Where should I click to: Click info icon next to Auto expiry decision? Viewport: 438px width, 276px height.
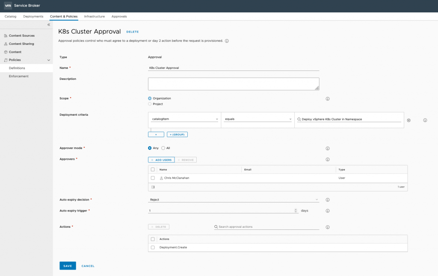pyautogui.click(x=328, y=200)
